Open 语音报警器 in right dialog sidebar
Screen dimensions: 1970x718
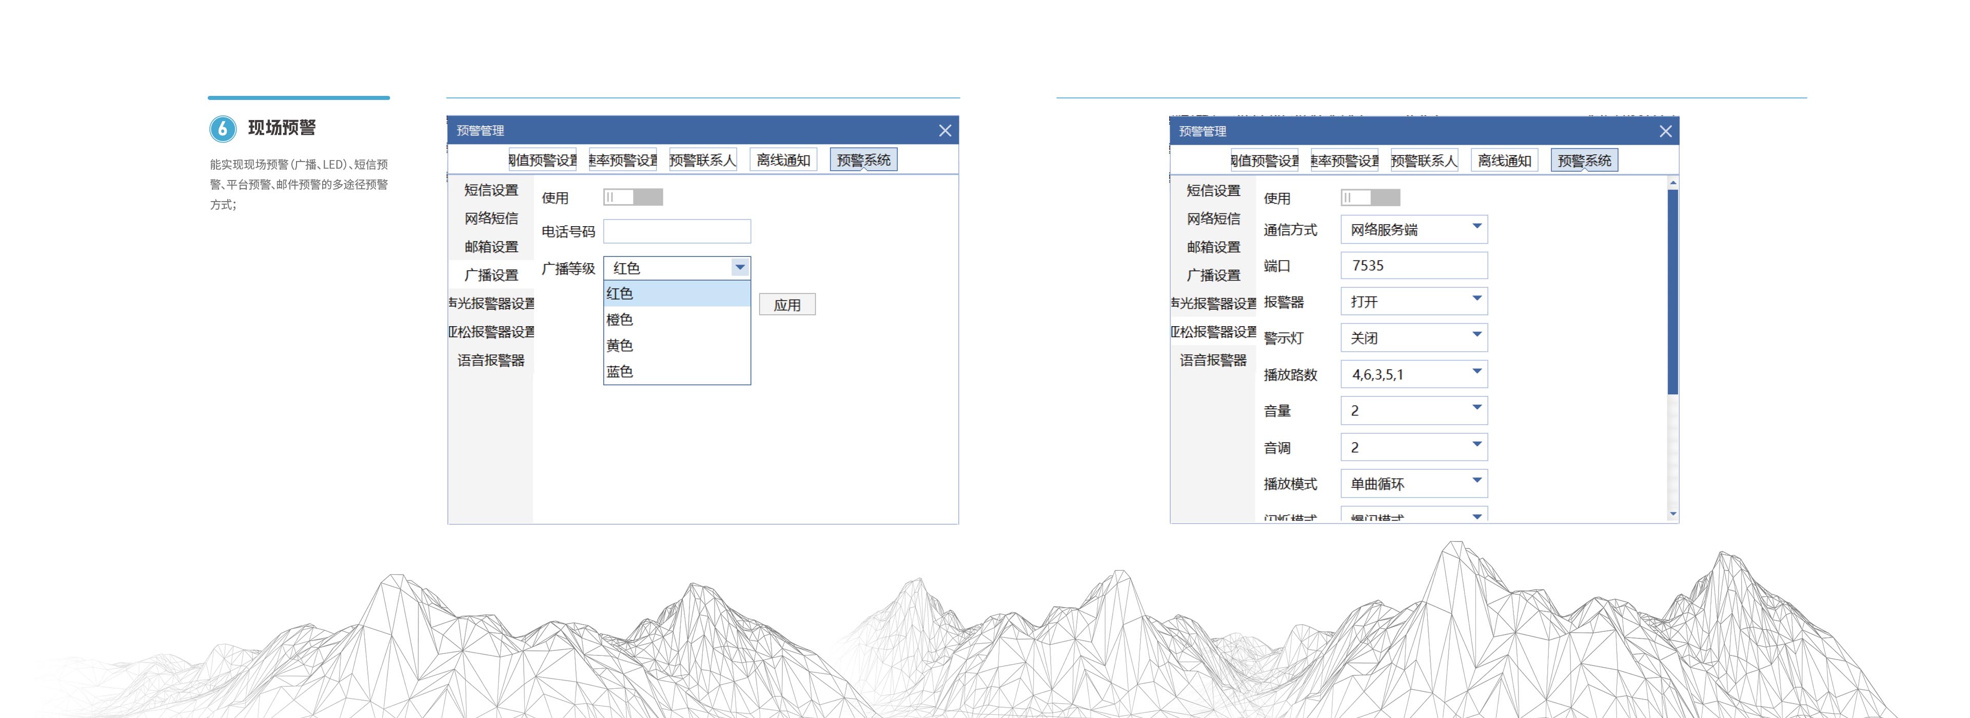point(1213,360)
